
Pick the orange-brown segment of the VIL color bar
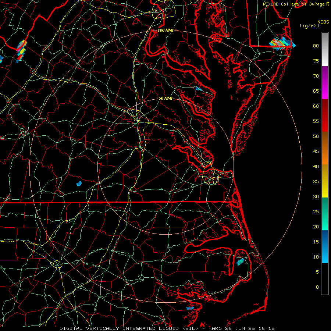point(325,148)
